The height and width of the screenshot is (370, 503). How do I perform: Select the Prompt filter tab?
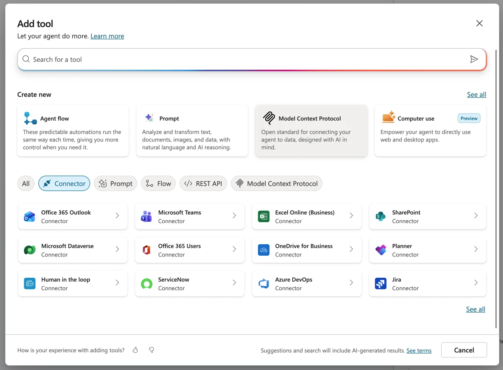[116, 183]
